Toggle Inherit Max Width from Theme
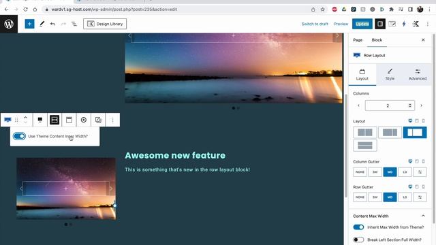This screenshot has width=436, height=245. tap(358, 227)
